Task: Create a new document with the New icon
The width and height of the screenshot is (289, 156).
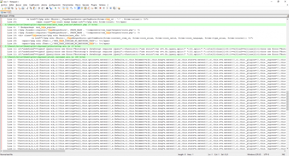Action: [2, 8]
